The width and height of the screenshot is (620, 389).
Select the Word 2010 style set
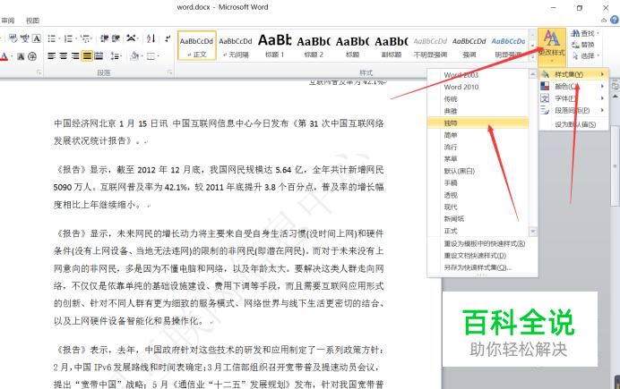coord(478,87)
